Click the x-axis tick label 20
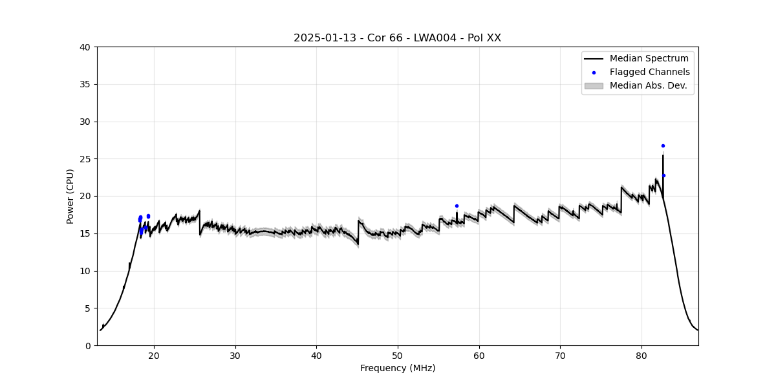This screenshot has width=776, height=388. pos(154,355)
